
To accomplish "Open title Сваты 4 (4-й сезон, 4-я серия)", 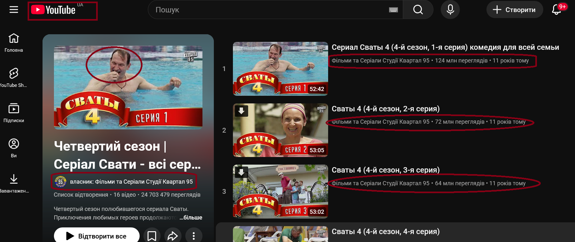I will (x=386, y=232).
